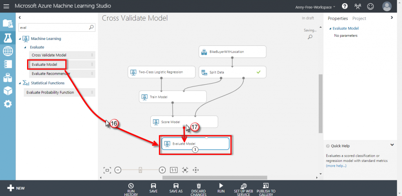The width and height of the screenshot is (402, 196).
Task: Open the Notebooks sidebar icon
Action: click(x=8, y=64)
